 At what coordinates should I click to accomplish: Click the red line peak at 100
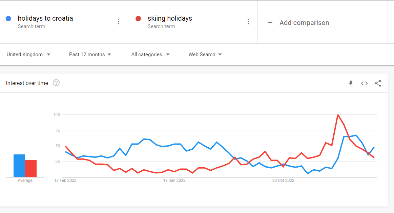pyautogui.click(x=338, y=115)
